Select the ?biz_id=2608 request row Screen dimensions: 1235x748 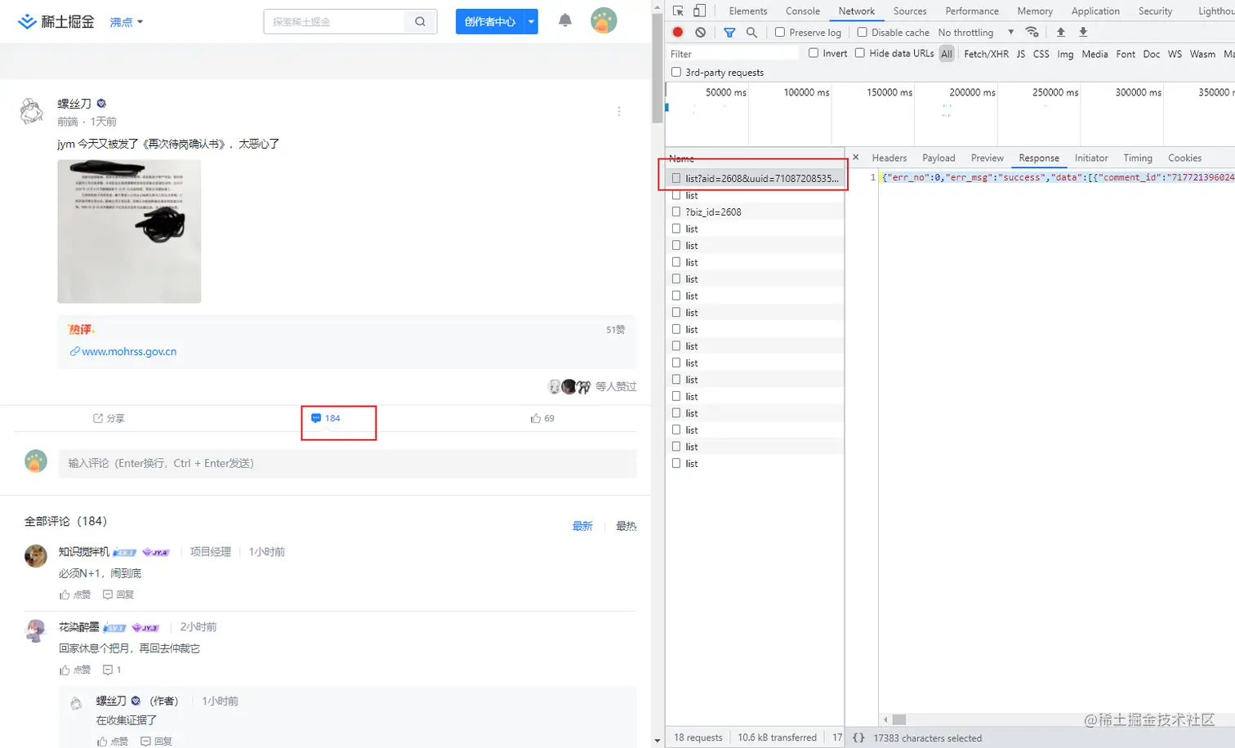(755, 212)
